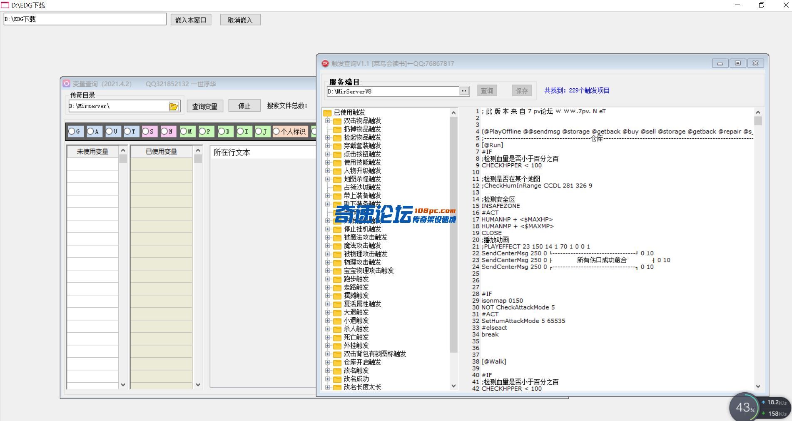Click the [@Walk] line in script editor
This screenshot has width=792, height=421.
(x=494, y=361)
